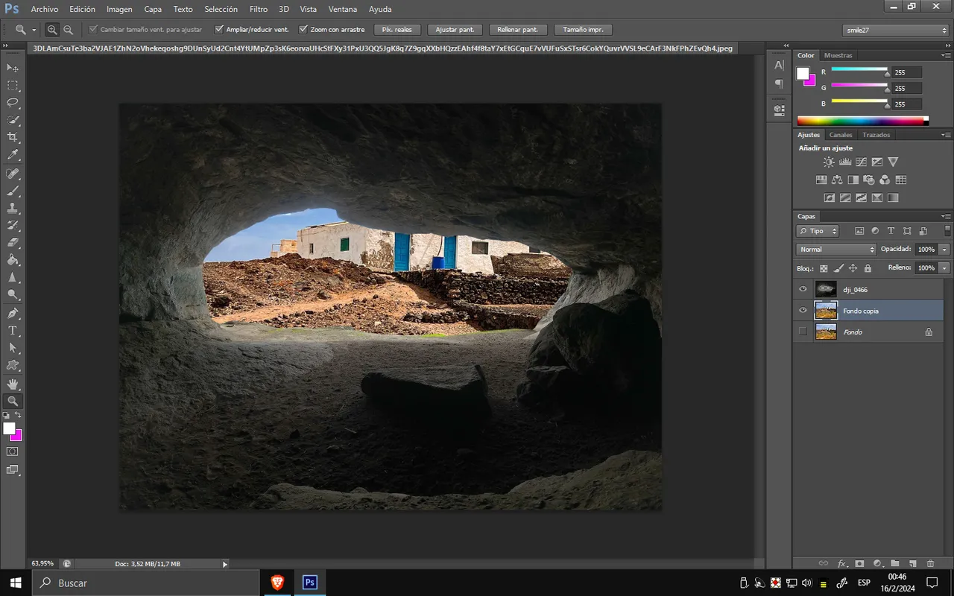Select the Paint Bucket tool
Screen dimensions: 954x596
click(13, 261)
